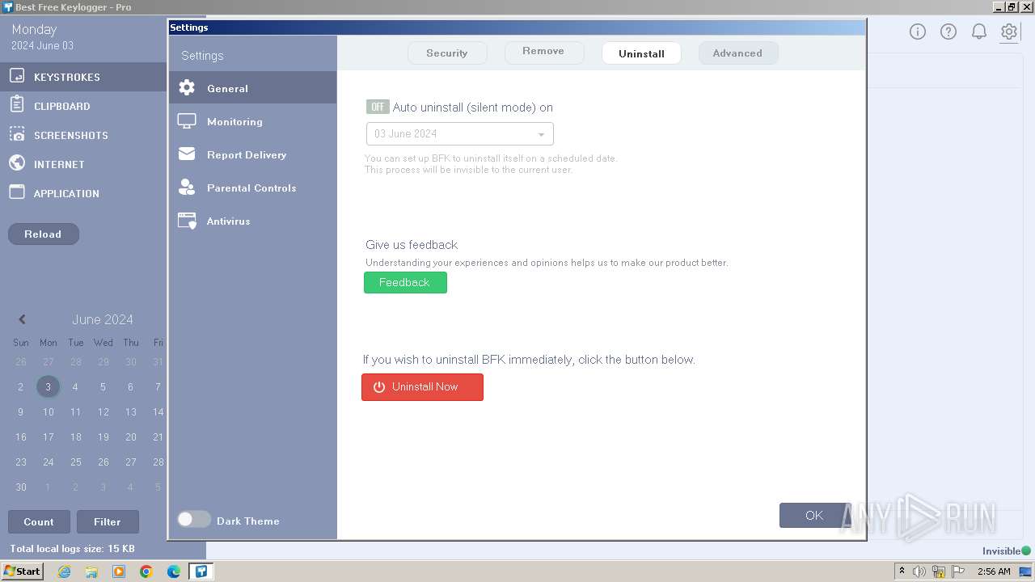Switch to the Security tab
The height and width of the screenshot is (582, 1035).
[x=447, y=53]
